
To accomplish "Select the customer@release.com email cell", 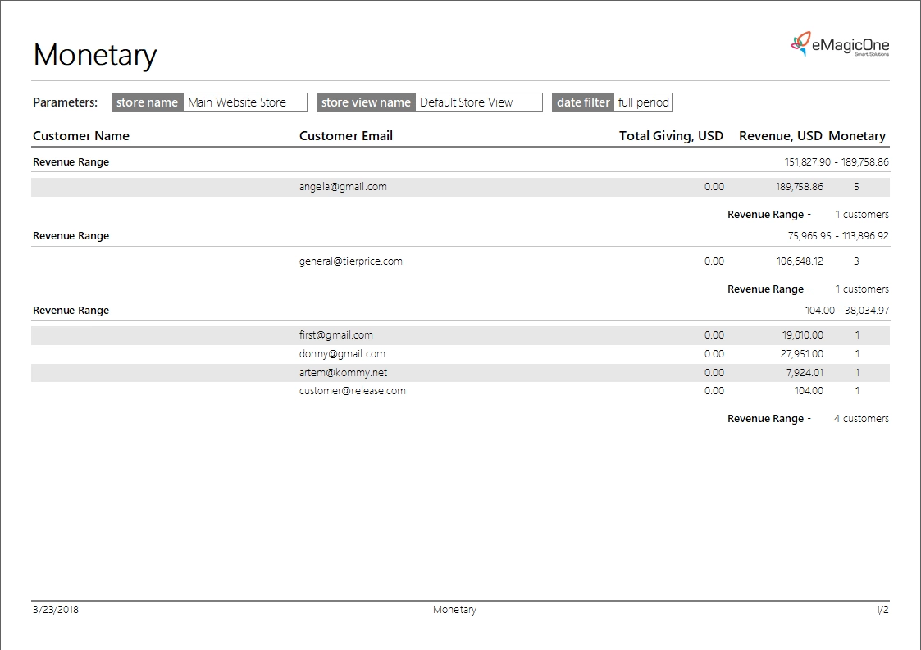I will click(353, 390).
